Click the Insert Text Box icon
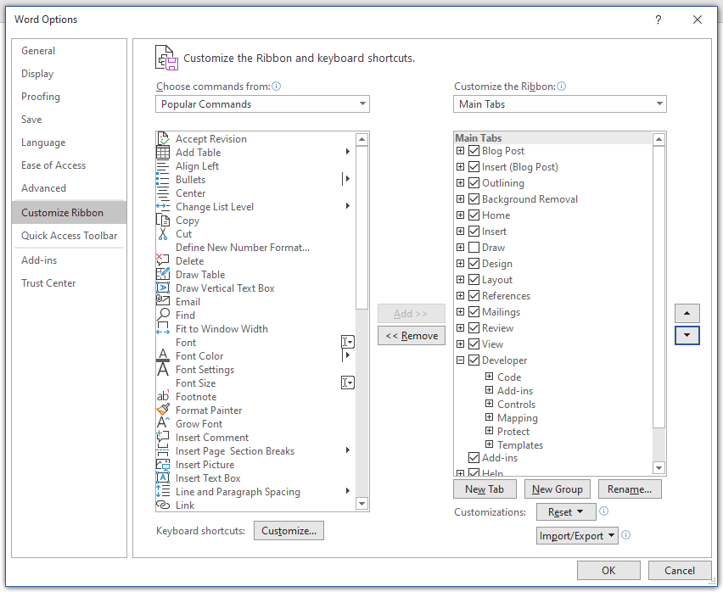723x592 pixels. [x=163, y=478]
